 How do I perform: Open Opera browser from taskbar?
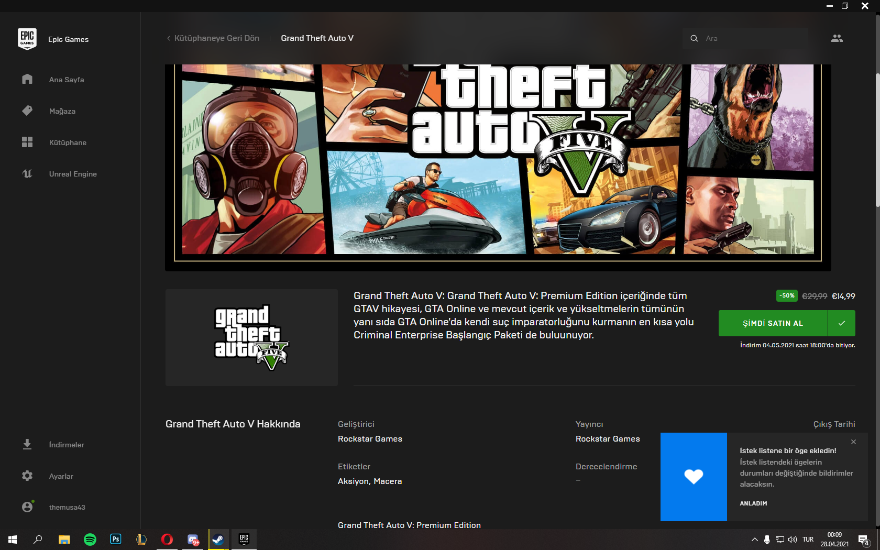pyautogui.click(x=167, y=539)
